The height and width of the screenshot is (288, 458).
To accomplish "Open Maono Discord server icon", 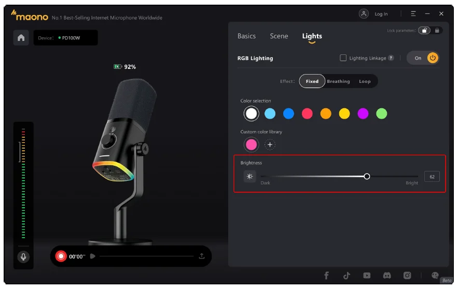I will point(387,275).
